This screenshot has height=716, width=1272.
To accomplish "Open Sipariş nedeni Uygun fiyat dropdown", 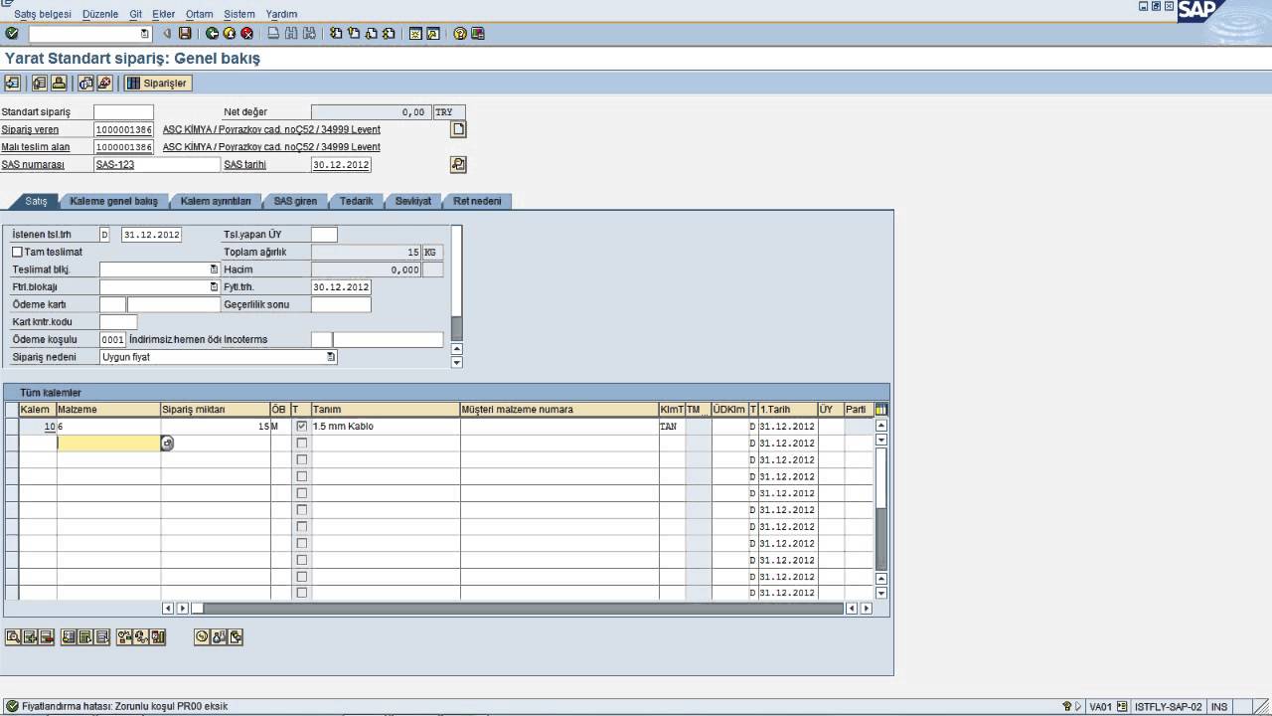I will pyautogui.click(x=332, y=357).
